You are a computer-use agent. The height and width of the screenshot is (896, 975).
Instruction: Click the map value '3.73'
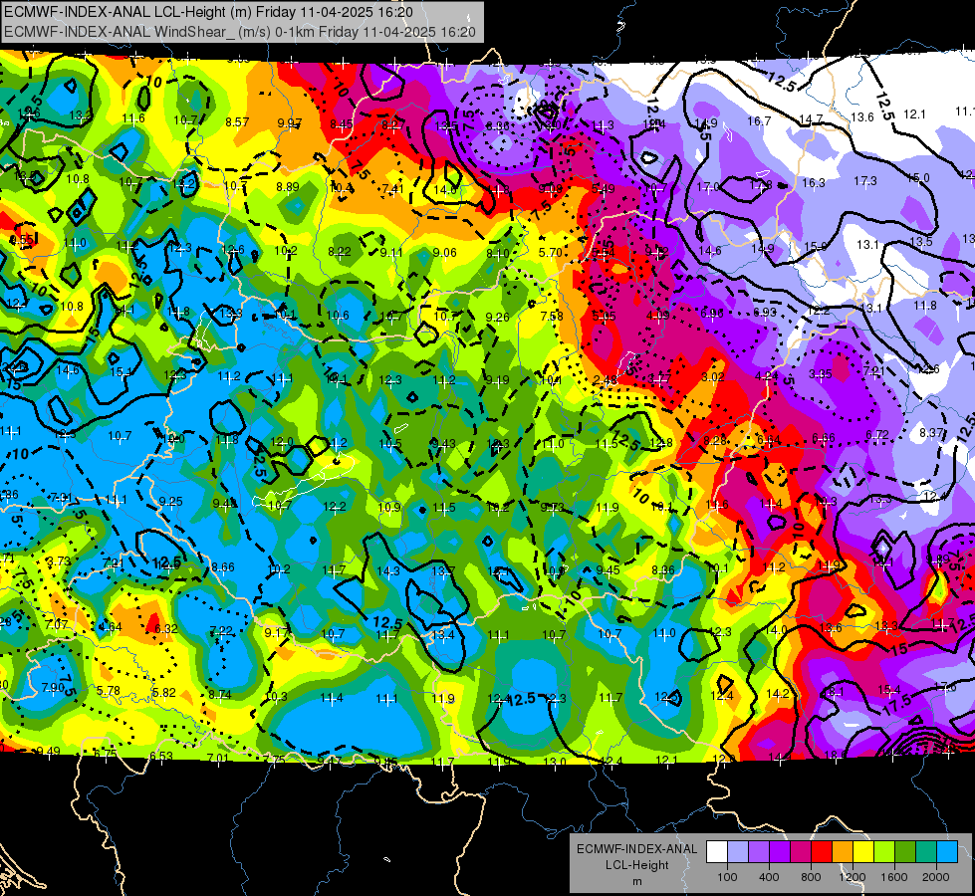59,560
